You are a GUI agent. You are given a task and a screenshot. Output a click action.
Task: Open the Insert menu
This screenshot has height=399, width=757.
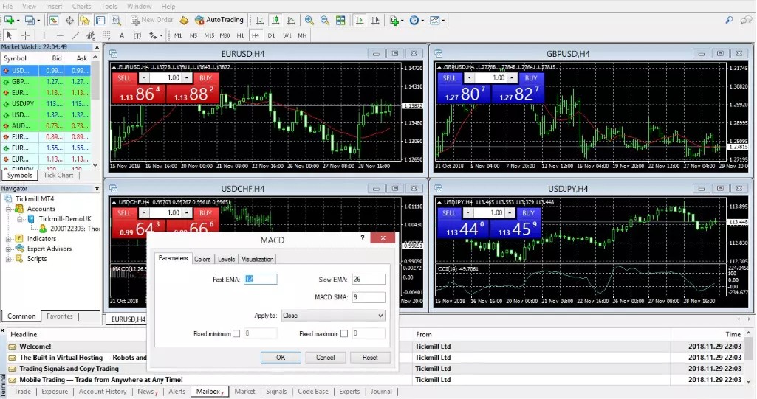coord(54,6)
